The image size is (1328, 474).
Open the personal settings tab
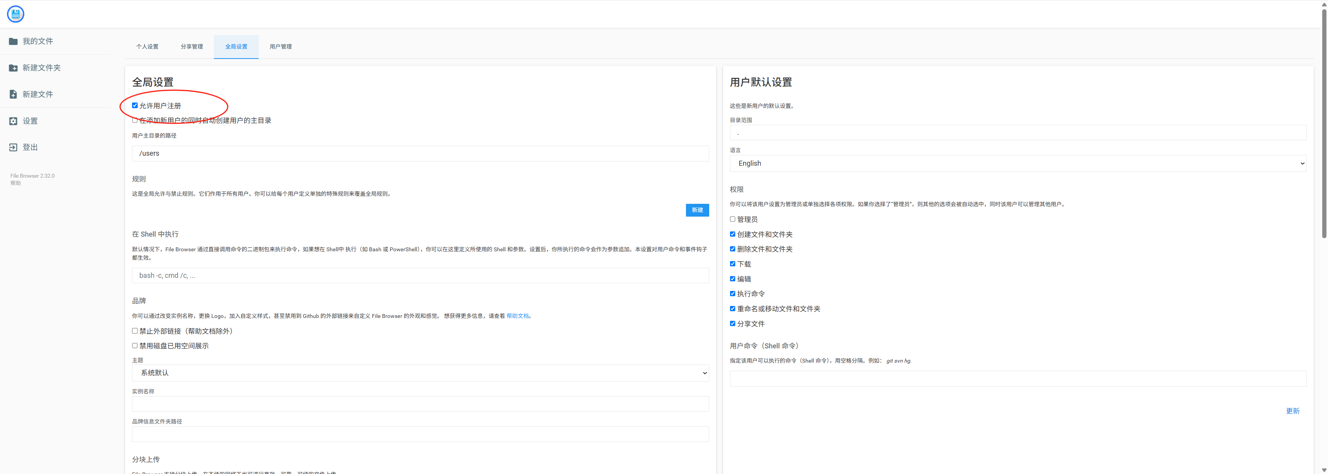click(x=147, y=47)
